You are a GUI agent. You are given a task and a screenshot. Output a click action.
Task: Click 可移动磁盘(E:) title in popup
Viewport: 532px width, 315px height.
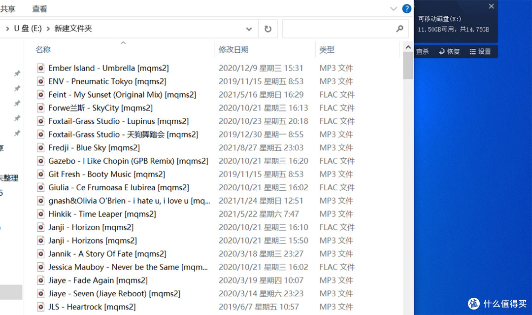(x=439, y=19)
